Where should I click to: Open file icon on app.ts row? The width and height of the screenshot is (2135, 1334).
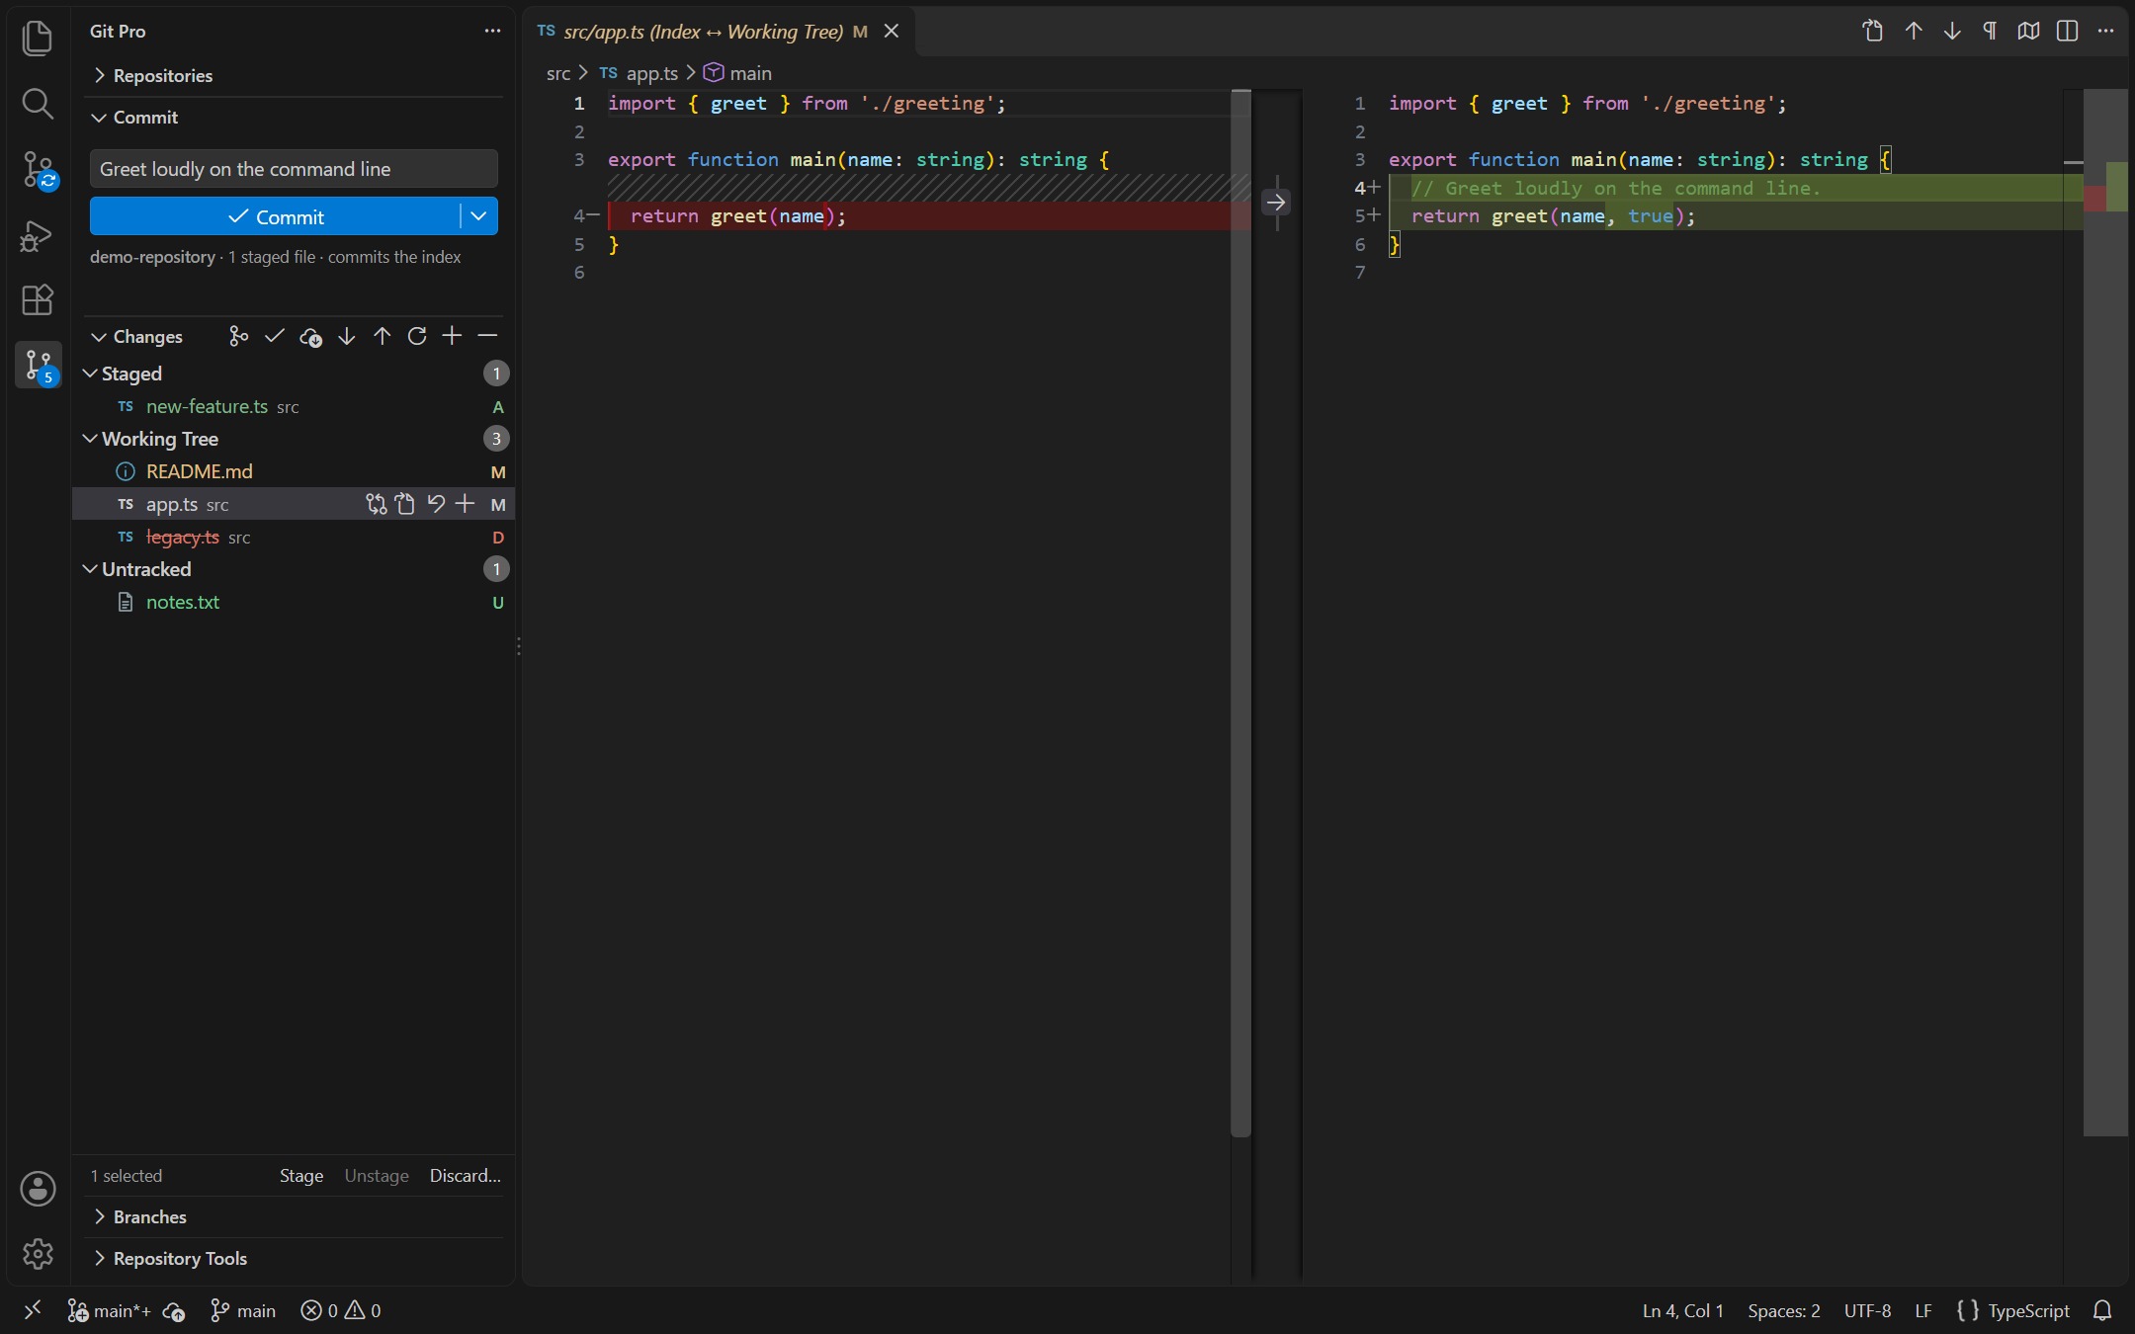click(405, 505)
